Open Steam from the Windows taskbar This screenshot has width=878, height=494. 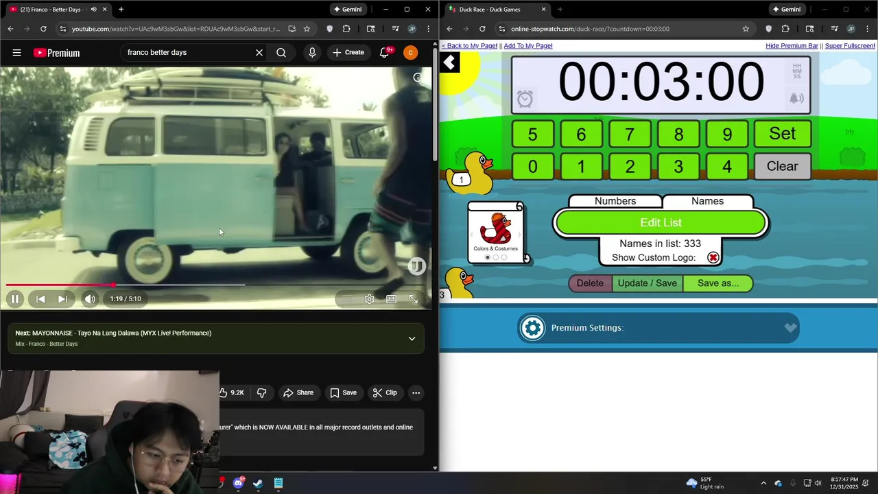pyautogui.click(x=258, y=483)
